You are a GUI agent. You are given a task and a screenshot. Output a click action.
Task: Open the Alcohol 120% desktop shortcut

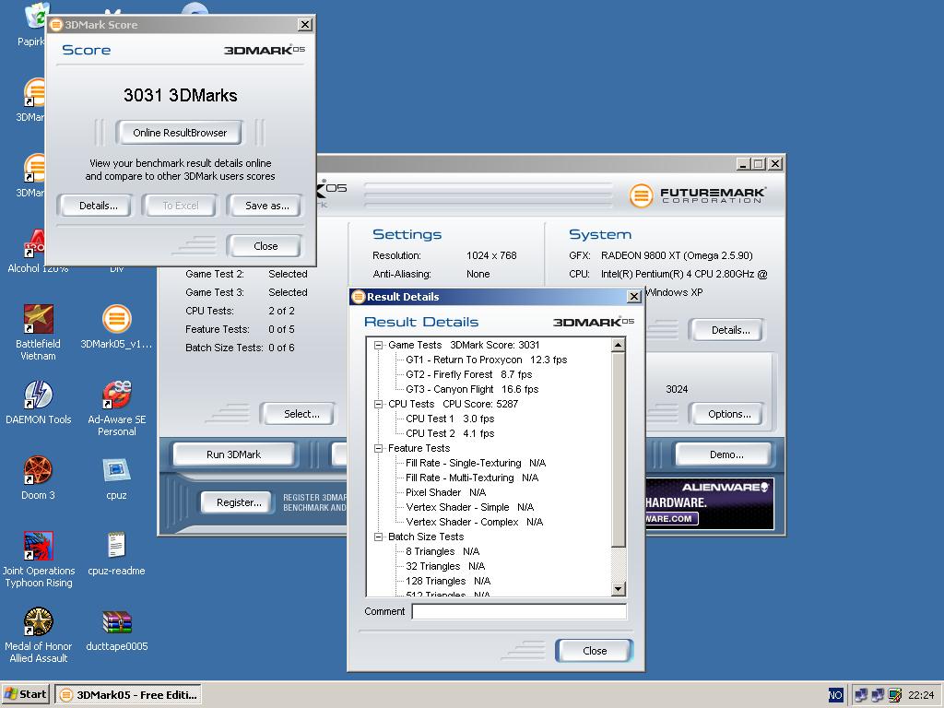[36, 252]
